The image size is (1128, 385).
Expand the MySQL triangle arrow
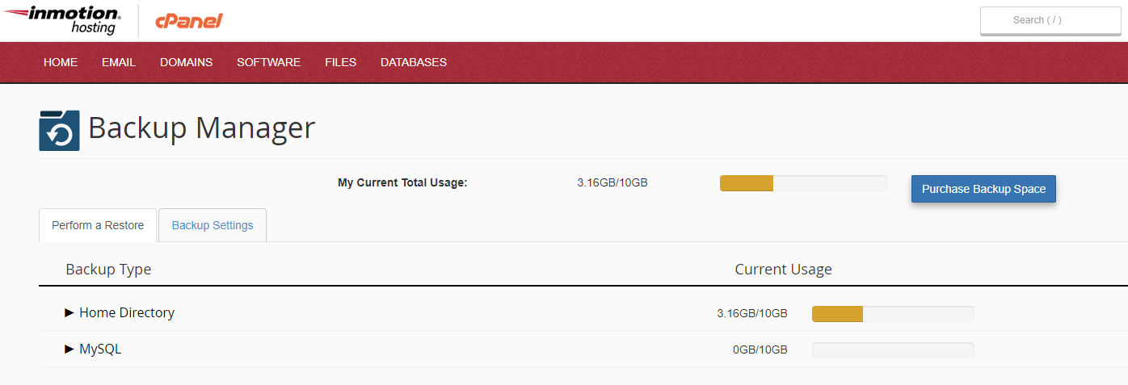[69, 349]
